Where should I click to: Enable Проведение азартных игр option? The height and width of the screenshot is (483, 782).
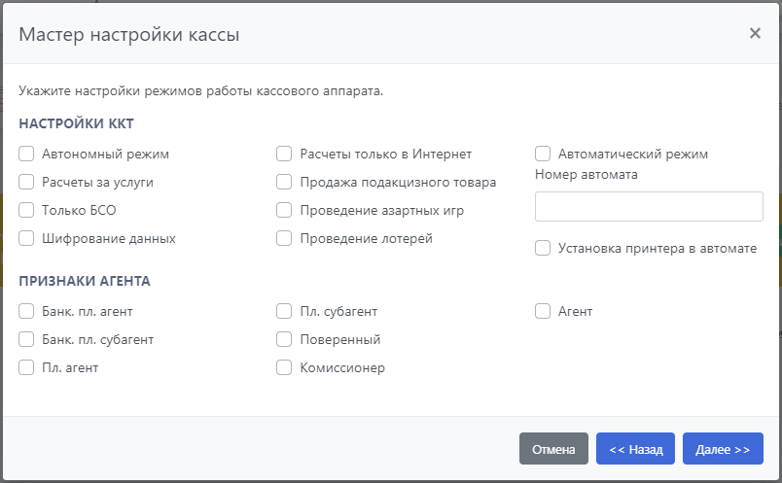click(284, 210)
